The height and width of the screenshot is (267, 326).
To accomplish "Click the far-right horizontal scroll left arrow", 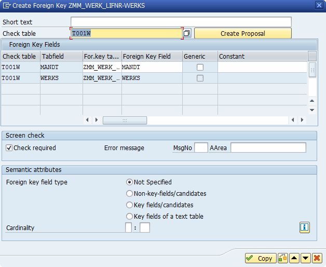I will pyautogui.click(x=293, y=120).
